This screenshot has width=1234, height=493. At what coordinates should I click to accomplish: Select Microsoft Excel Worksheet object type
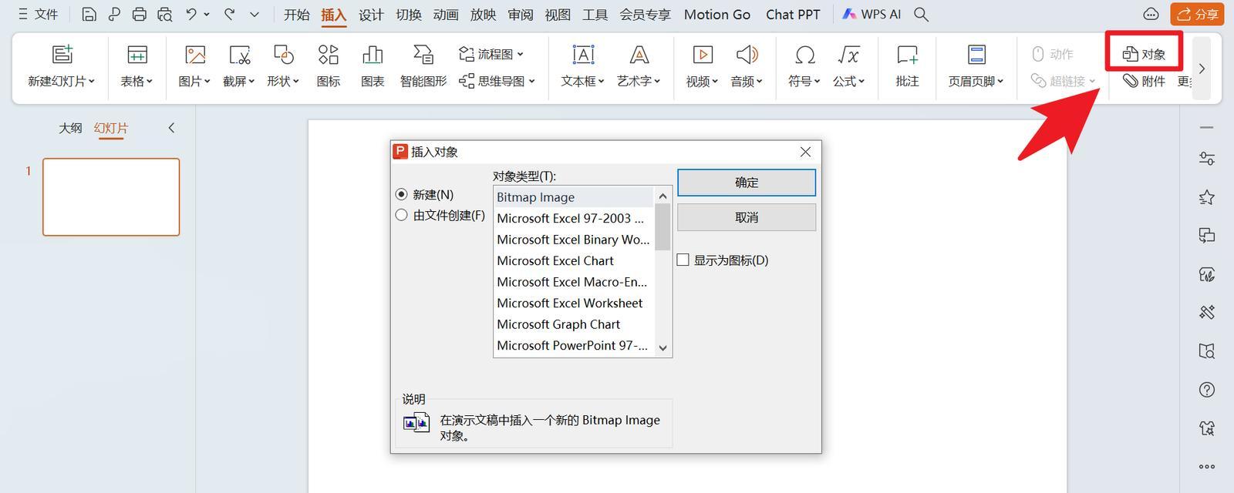coord(574,303)
